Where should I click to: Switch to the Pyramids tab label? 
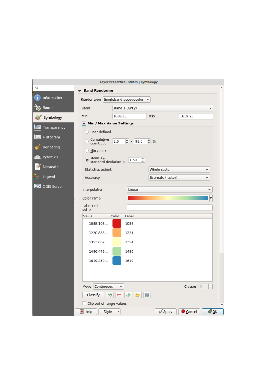[51, 157]
